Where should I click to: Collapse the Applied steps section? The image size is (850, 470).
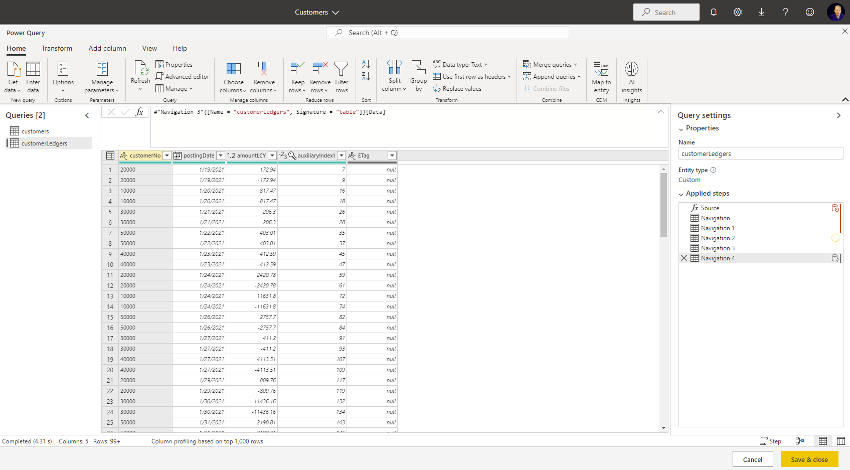point(681,194)
